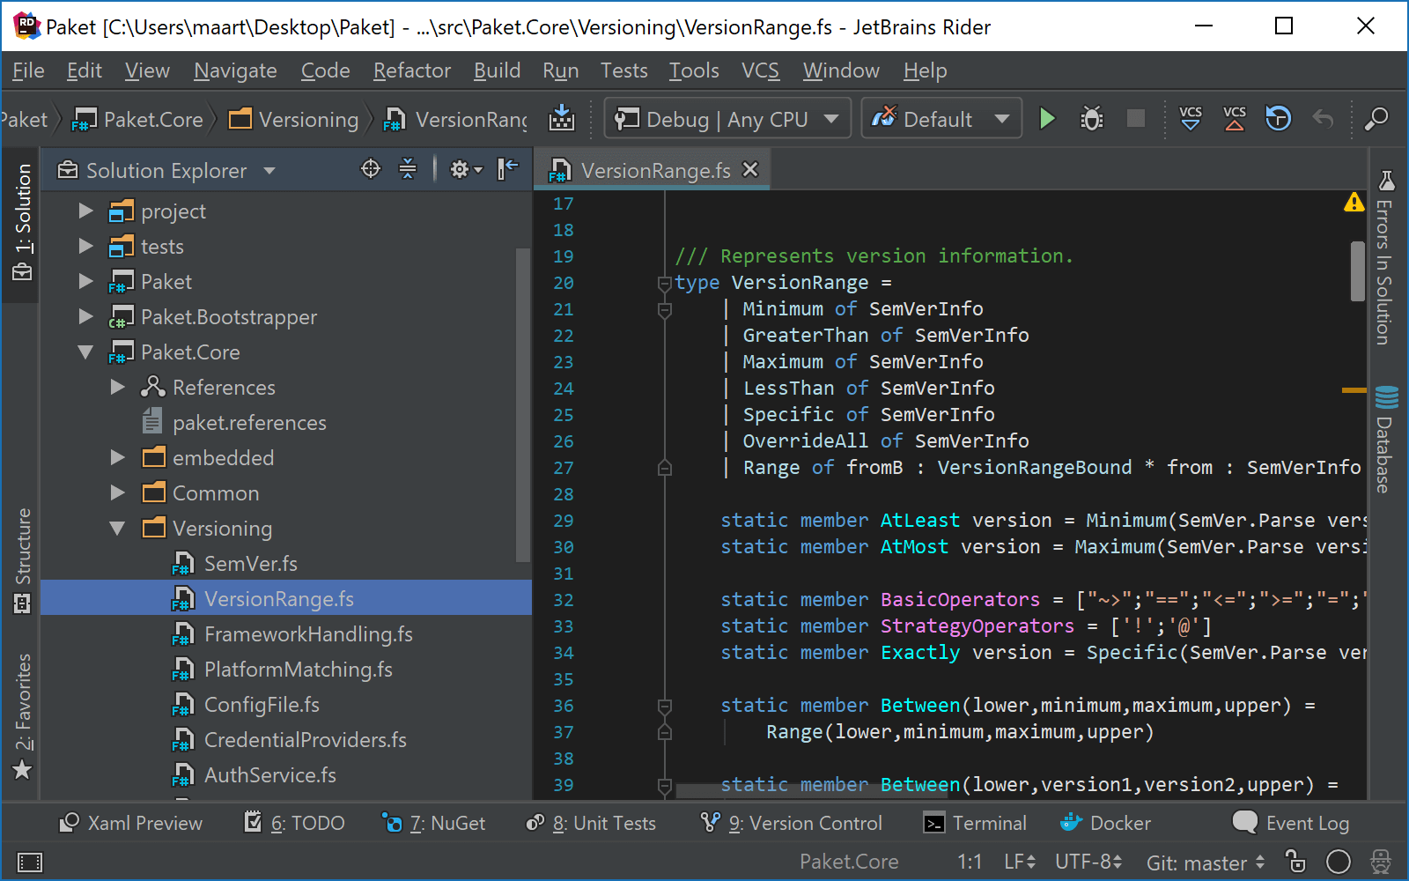Viewport: 1409px width, 881px height.
Task: Click the Build Solution toolbar icon
Action: [x=561, y=118]
